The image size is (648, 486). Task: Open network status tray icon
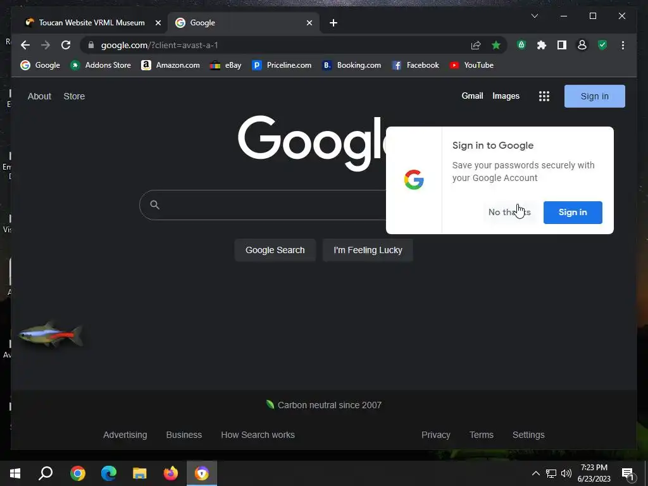(x=551, y=473)
